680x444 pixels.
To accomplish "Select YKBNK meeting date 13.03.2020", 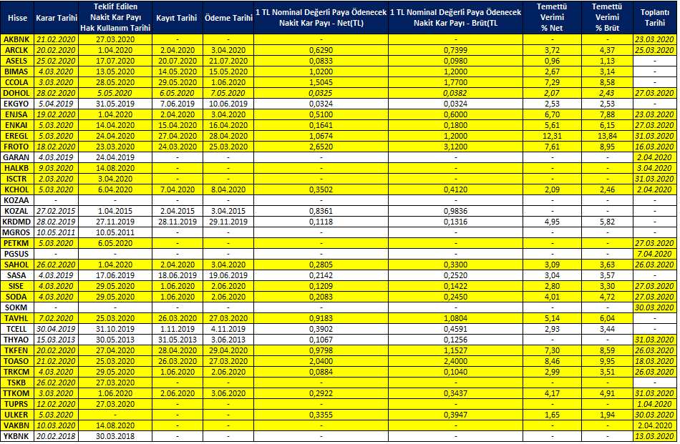I will click(x=654, y=436).
